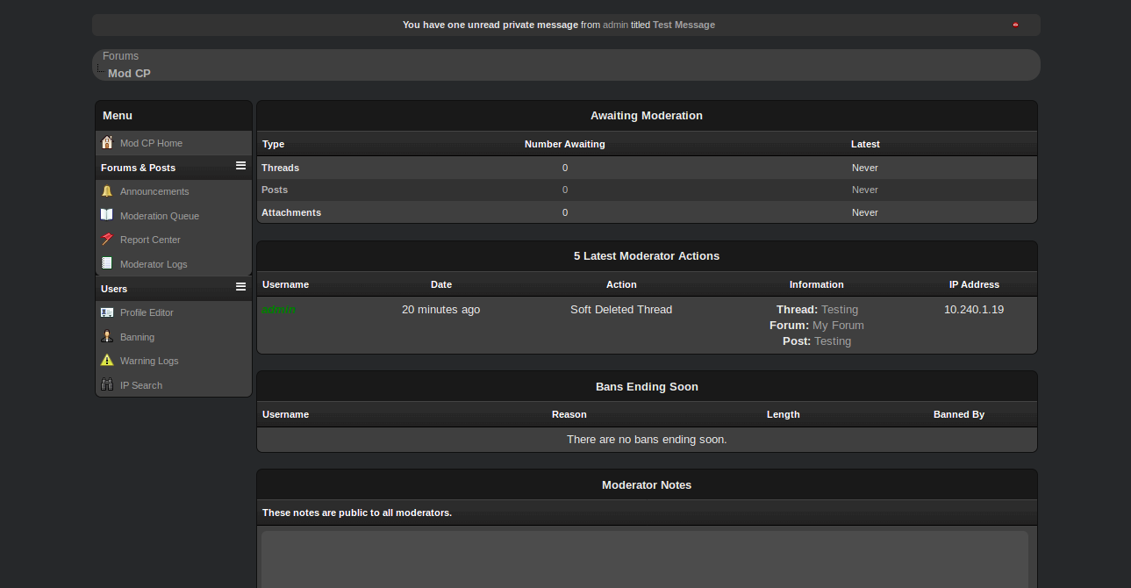
Task: Click the Warning Logs triangle icon
Action: (107, 361)
